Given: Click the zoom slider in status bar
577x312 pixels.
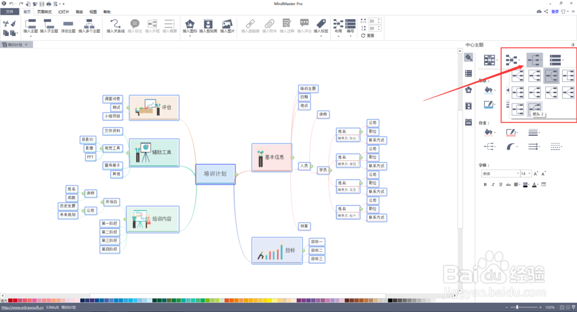Looking at the screenshot, I should point(518,307).
